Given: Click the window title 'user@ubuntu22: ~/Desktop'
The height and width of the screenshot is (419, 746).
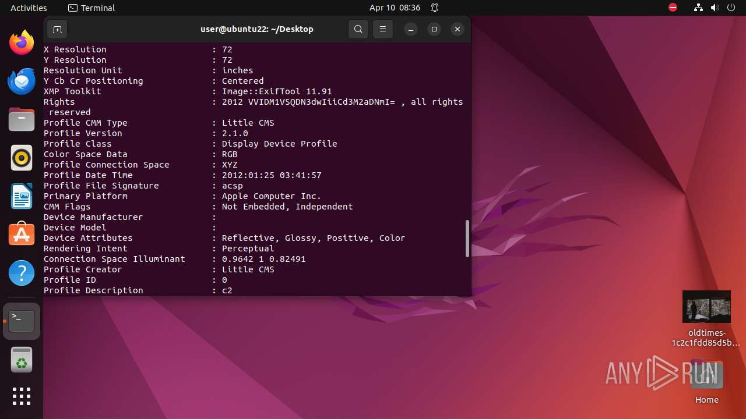Looking at the screenshot, I should click(257, 29).
